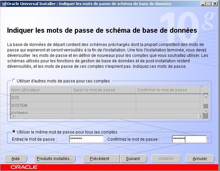Focus the "Entrez le mot de passe" field

coord(86,139)
